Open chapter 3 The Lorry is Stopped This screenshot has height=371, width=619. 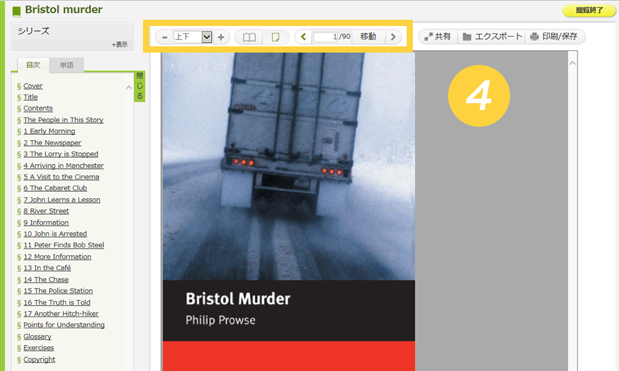[61, 154]
